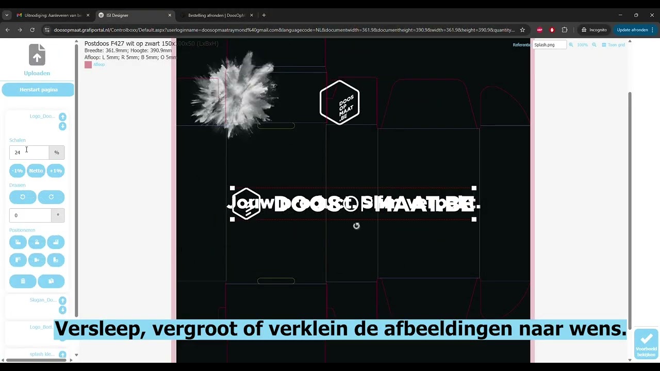Click the bottom-right resize handle of the selection
This screenshot has height=371, width=660.
tap(474, 220)
